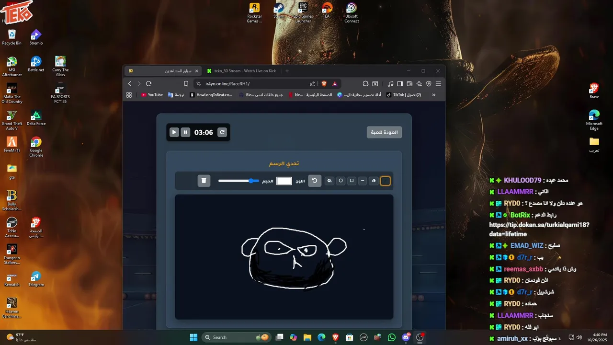Screen dimensions: 613x345
Task: Toggle the Brave sidebar panel
Action: pyautogui.click(x=400, y=83)
